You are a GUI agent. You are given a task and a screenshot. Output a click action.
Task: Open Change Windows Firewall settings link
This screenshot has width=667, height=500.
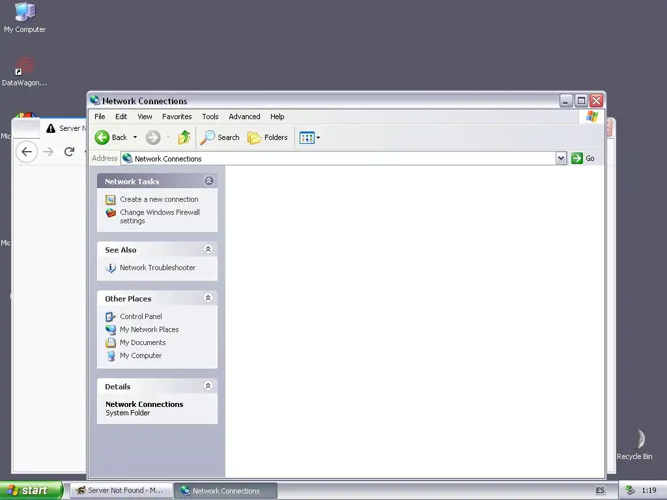pos(160,216)
